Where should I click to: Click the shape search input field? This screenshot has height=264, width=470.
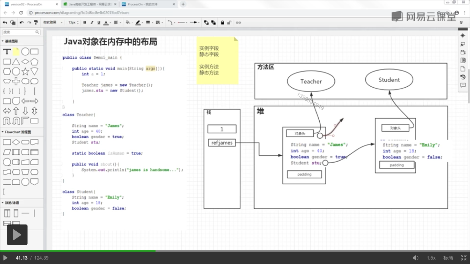point(21,32)
